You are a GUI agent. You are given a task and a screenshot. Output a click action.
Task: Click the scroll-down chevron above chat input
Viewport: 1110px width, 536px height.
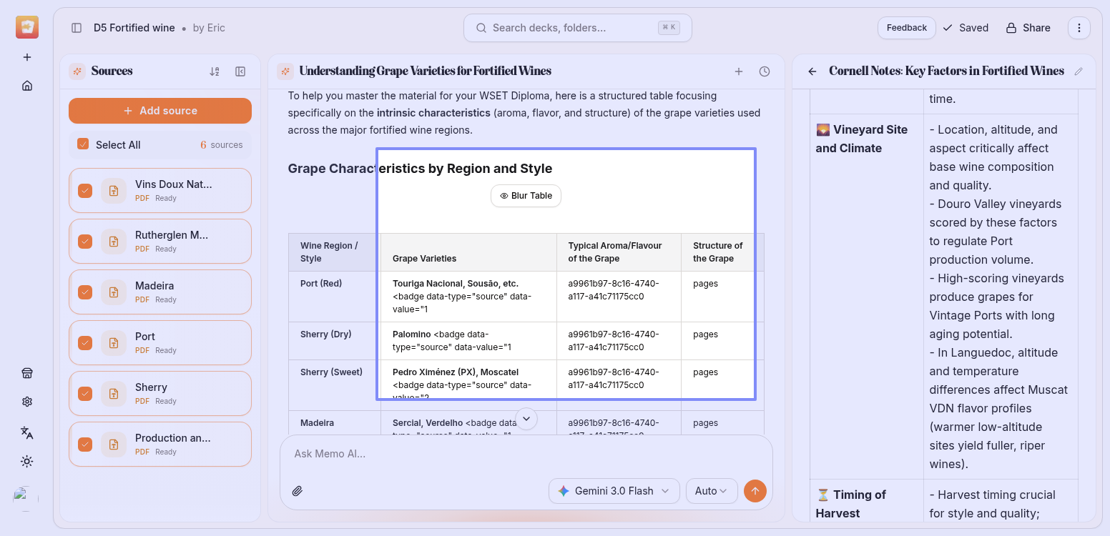point(526,418)
